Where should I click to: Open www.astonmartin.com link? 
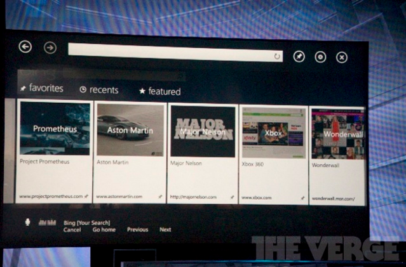pos(119,197)
